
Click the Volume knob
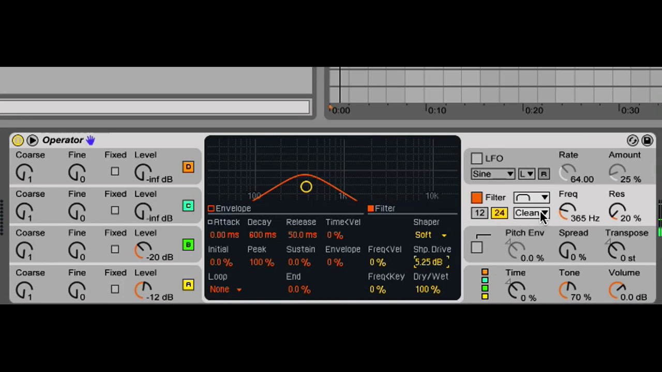617,290
